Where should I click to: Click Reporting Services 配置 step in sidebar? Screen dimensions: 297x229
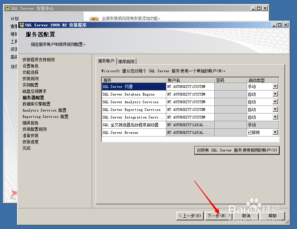point(45,116)
